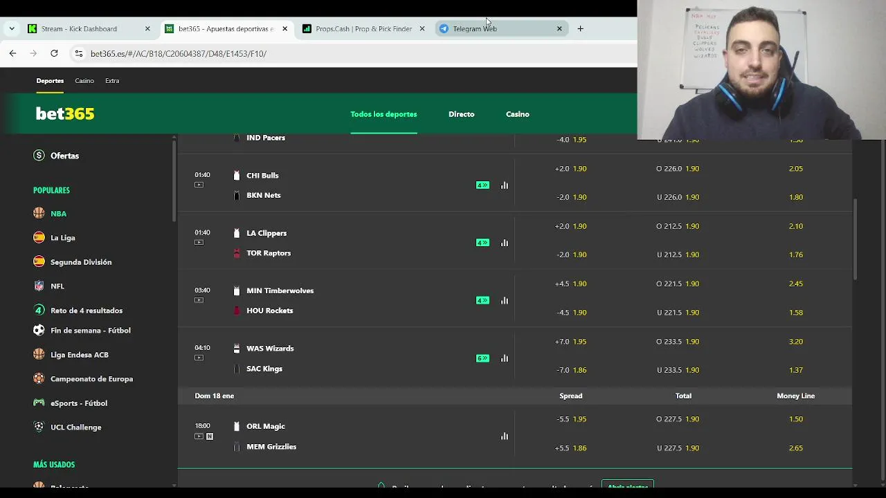
Task: Select ORL Magic money line 1.50
Action: (x=796, y=419)
